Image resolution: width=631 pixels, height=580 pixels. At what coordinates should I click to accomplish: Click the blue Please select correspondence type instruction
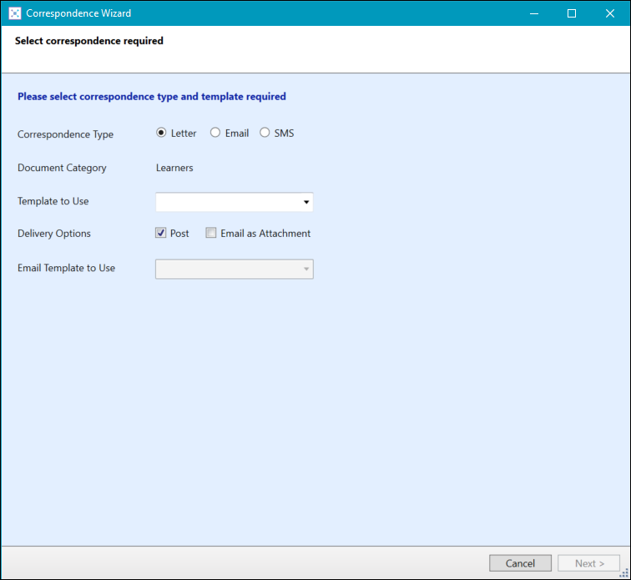point(152,97)
